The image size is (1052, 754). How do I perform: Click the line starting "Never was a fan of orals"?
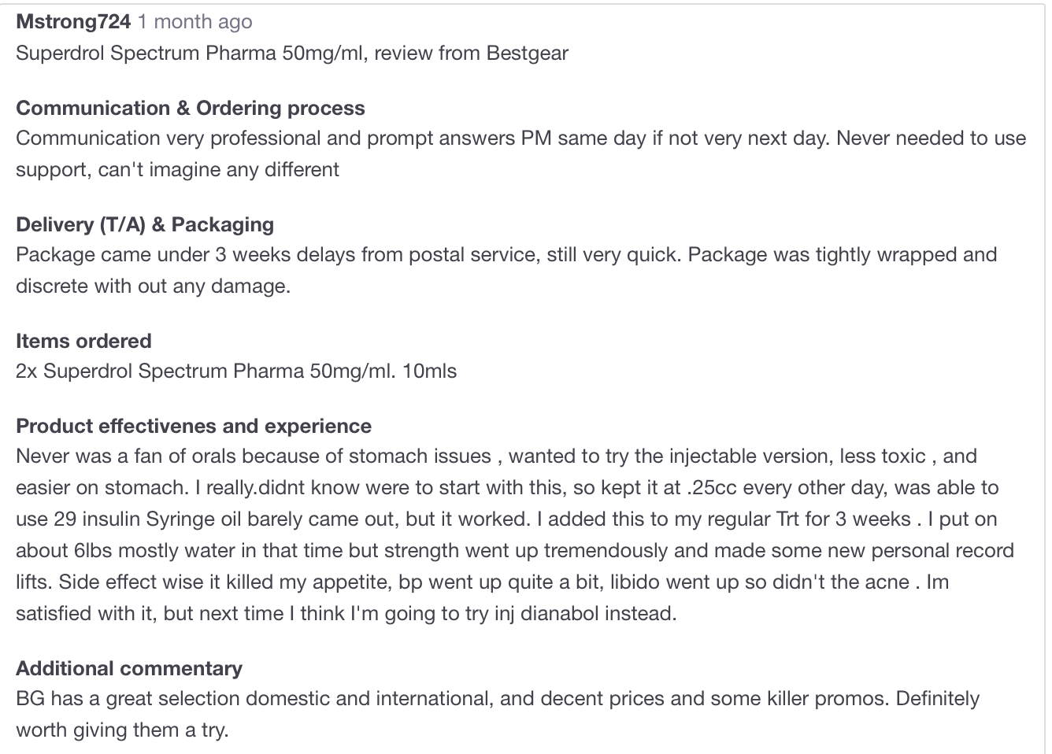(x=495, y=456)
